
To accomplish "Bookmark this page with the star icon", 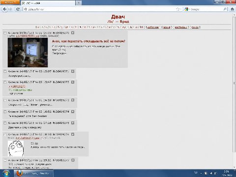I will 177,9.
